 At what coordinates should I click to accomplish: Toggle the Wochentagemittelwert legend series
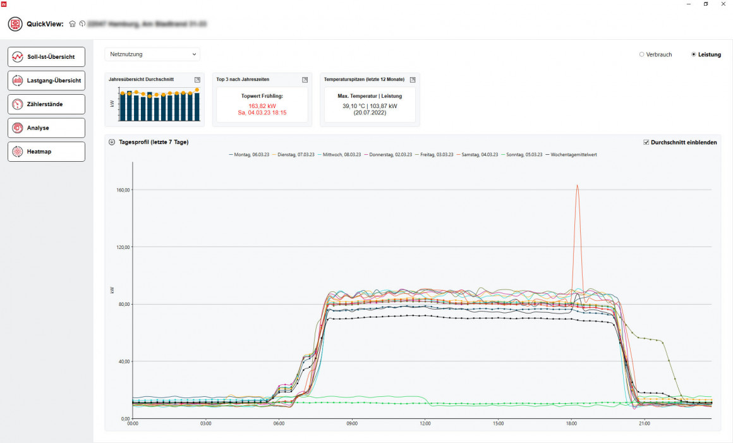[574, 154]
